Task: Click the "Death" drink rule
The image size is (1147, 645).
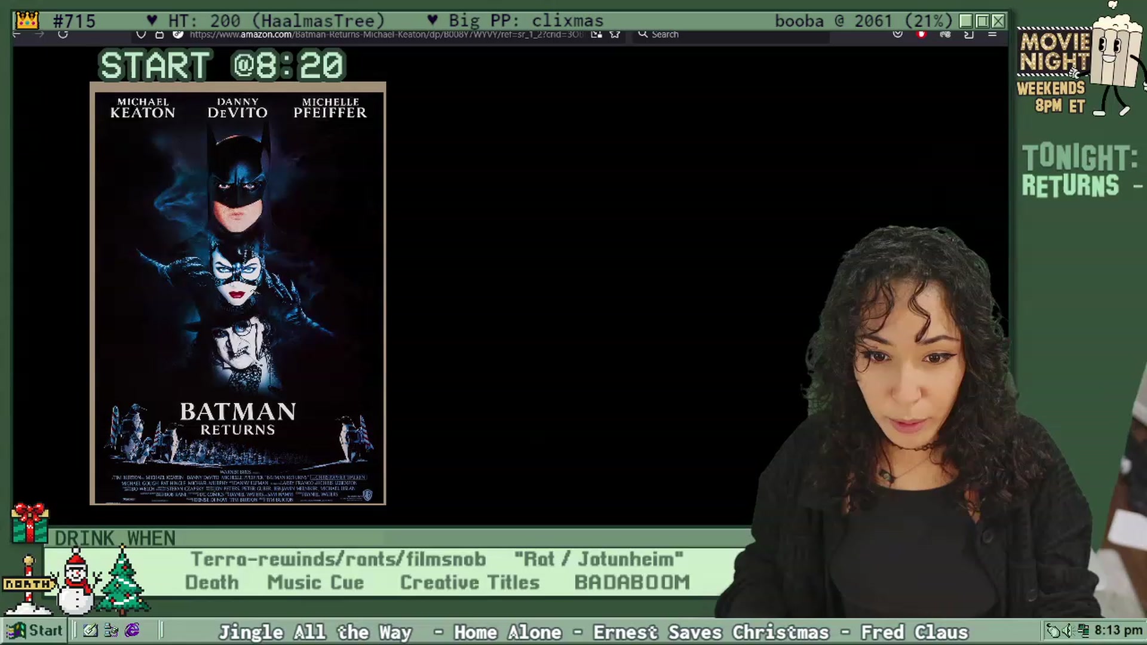Action: [x=211, y=582]
